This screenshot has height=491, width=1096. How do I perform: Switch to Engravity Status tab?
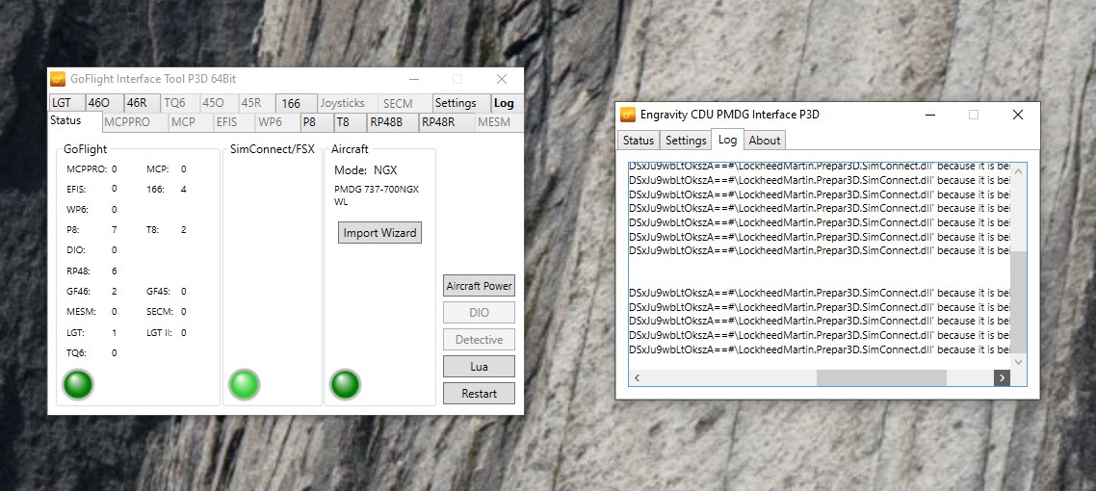point(639,141)
